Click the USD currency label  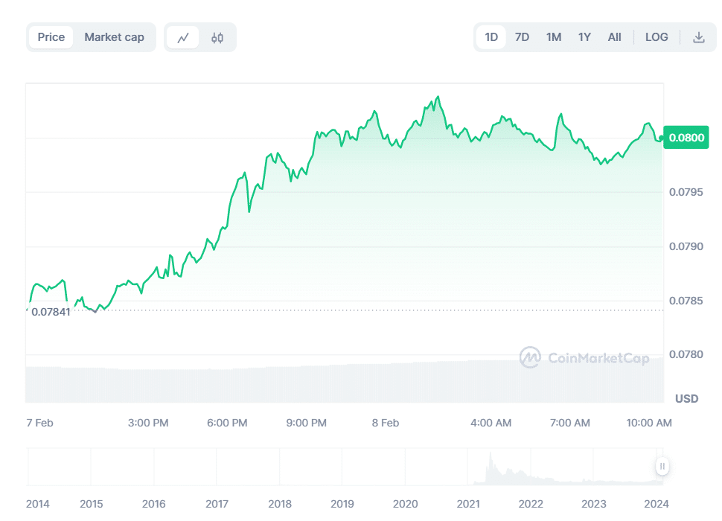pos(686,399)
